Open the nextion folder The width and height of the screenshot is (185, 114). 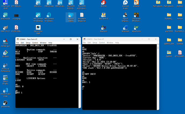(x=180, y=16)
